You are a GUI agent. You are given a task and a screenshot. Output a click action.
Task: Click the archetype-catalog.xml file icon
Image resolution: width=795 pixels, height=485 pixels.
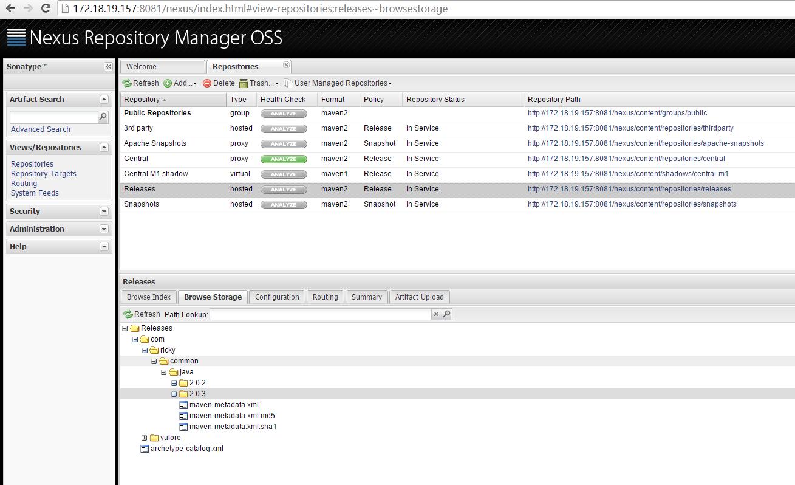tap(145, 449)
